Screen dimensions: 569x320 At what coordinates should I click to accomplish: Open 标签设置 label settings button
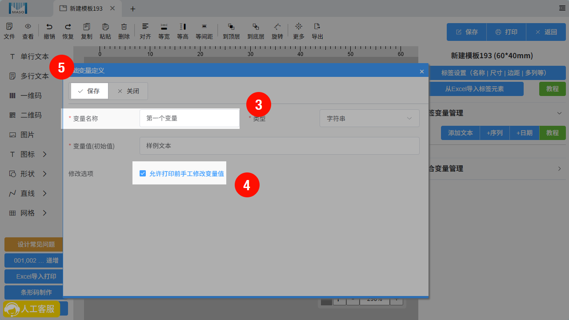click(x=497, y=72)
